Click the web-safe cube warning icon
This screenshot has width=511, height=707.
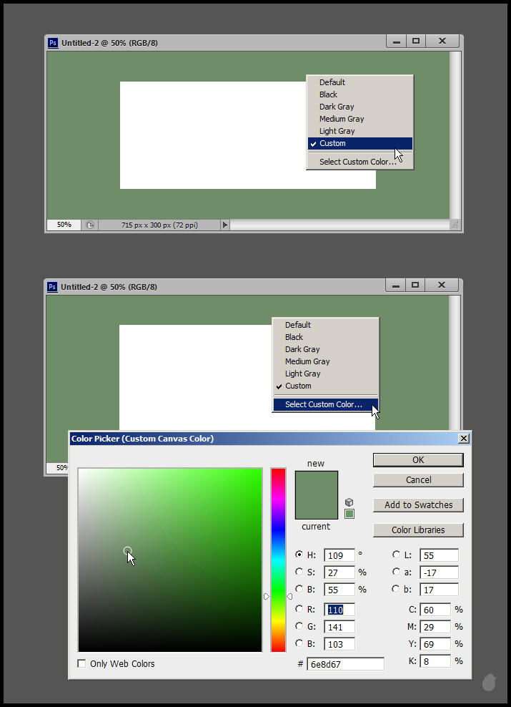pyautogui.click(x=349, y=502)
